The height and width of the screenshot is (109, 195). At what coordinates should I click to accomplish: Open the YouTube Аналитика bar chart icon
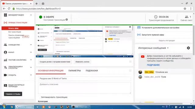click(5, 60)
